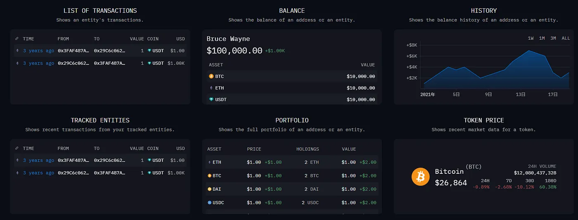The width and height of the screenshot is (578, 220).
Task: Sort portfolio by the HOLDINGS column header
Action: (x=308, y=149)
